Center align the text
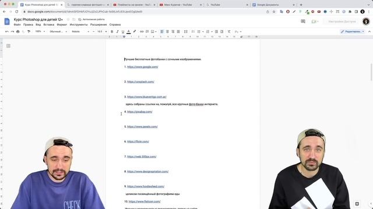 pyautogui.click(x=167, y=31)
